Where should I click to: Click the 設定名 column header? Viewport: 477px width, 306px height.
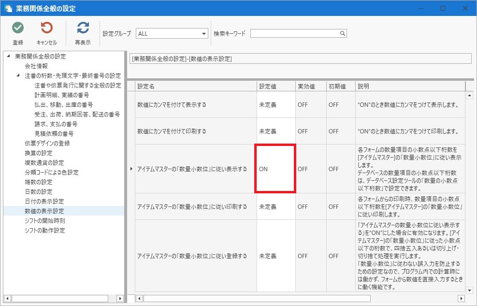click(x=196, y=87)
